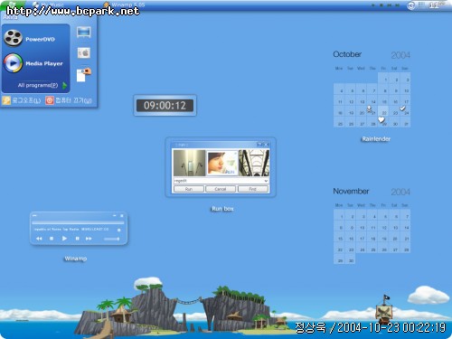452x339 pixels.
Task: Launch Media Player from start menu
Action: [33, 63]
